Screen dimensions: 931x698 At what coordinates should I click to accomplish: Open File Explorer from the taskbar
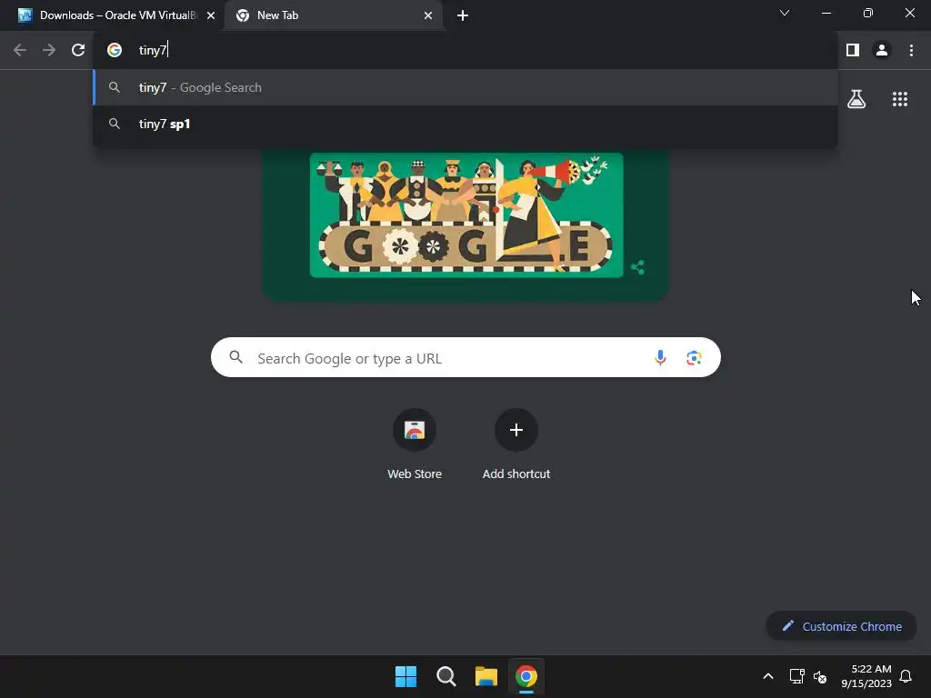click(x=486, y=676)
